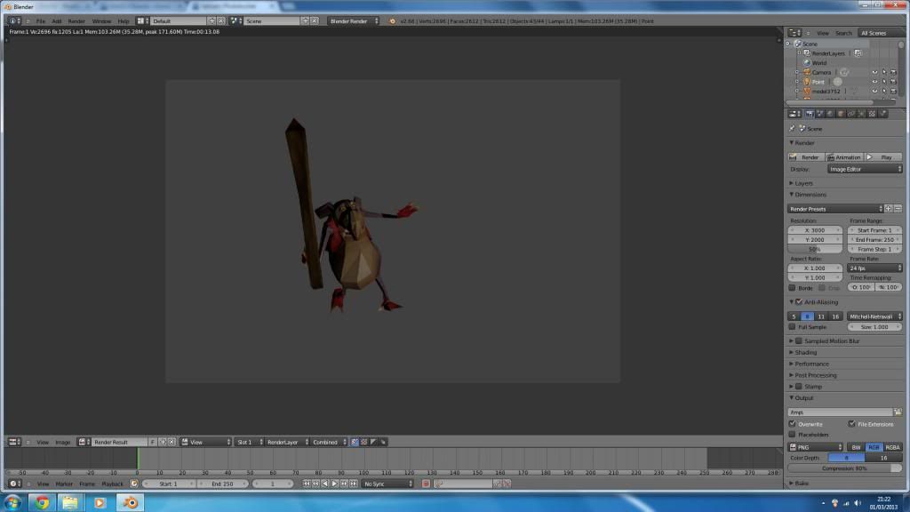The width and height of the screenshot is (910, 512).
Task: Click World globe icon in outliner
Action: click(807, 63)
